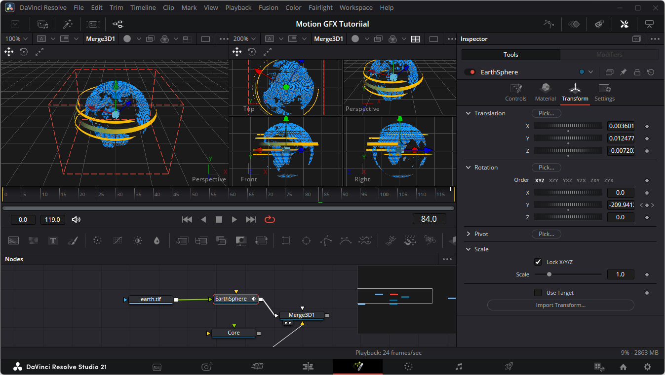Image resolution: width=665 pixels, height=375 pixels.
Task: Click Pick button for Pivot
Action: [x=546, y=234]
